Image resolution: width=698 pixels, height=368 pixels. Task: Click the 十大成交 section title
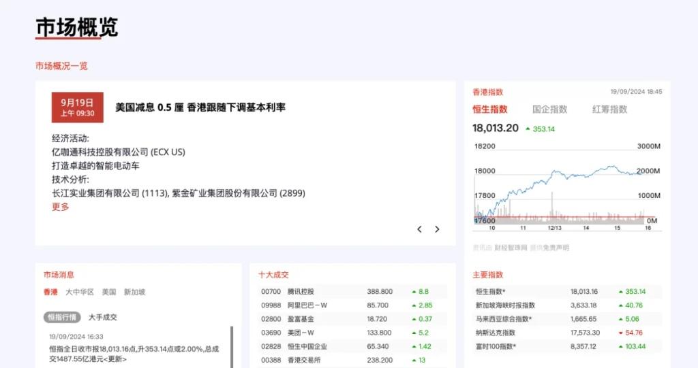pyautogui.click(x=273, y=275)
